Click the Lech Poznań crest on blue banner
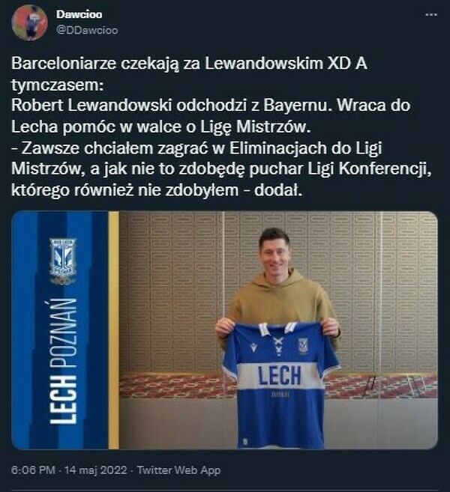The image size is (450, 492). click(x=62, y=261)
